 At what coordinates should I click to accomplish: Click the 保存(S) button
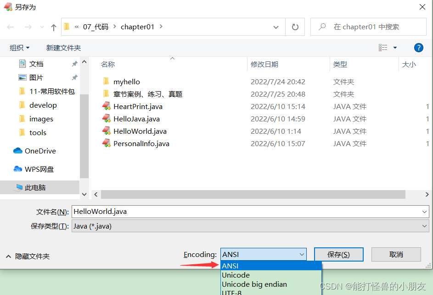(x=338, y=255)
